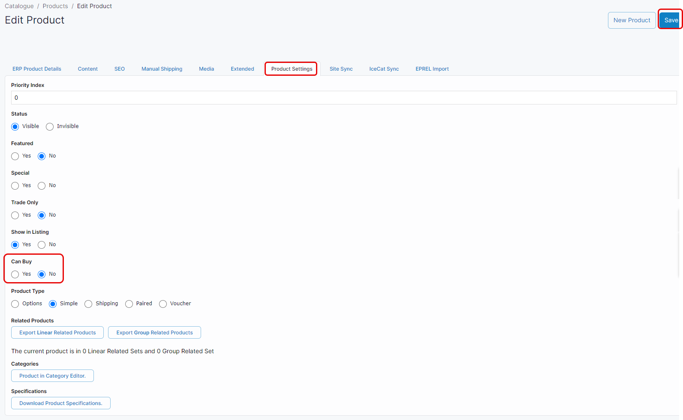Export Linear Related Products

(x=57, y=333)
